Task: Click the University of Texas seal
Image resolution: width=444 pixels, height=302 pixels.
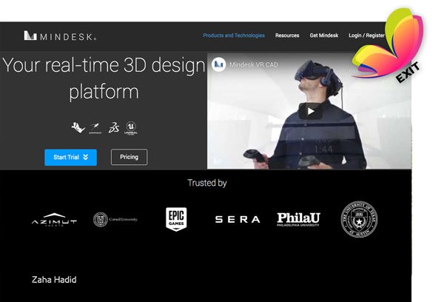Action: (x=359, y=219)
